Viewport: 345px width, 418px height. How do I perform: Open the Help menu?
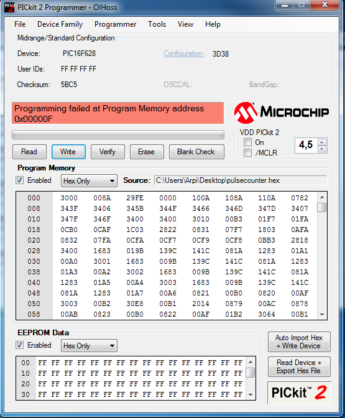213,24
